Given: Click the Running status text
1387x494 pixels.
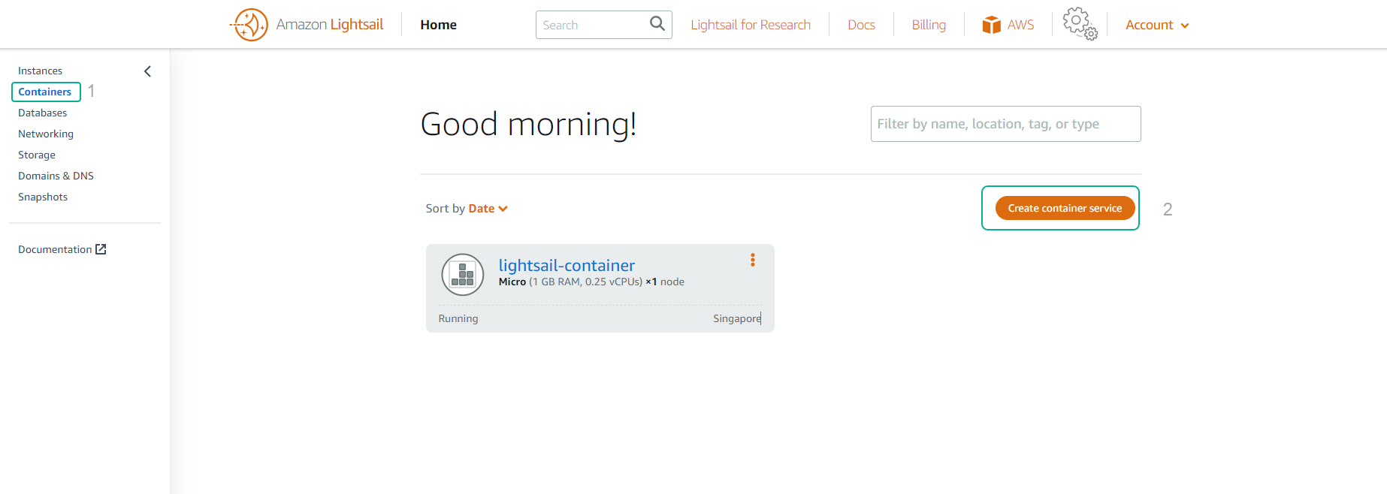Looking at the screenshot, I should pyautogui.click(x=458, y=318).
